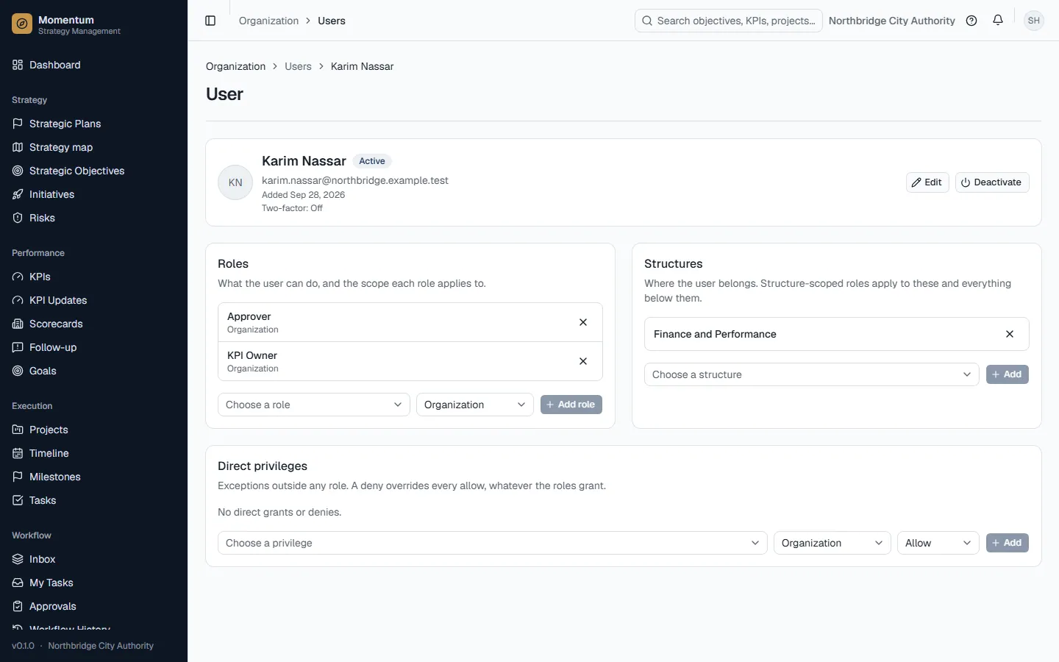Click Add button in Structures card
The height and width of the screenshot is (662, 1059).
[x=1008, y=374]
